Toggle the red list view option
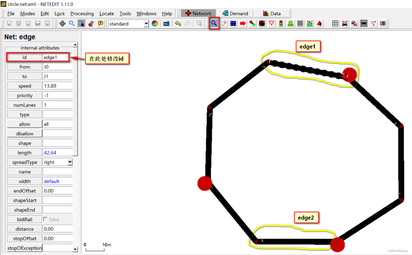This screenshot has height=255, width=412. coord(383,23)
